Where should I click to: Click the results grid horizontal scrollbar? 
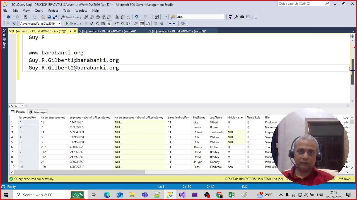pyautogui.click(x=80, y=172)
